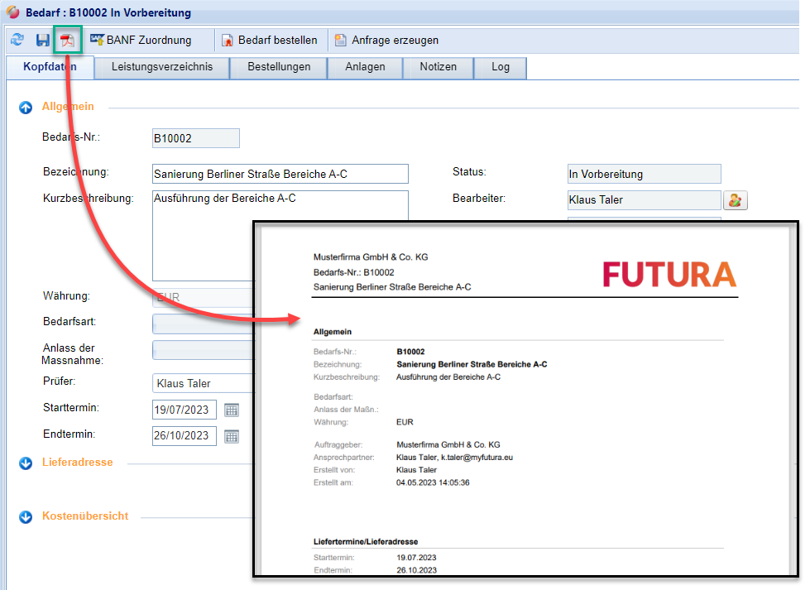
Task: Click Bedarf bestellen button
Action: [x=269, y=40]
